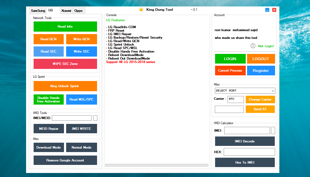The image size is (310, 177).
Task: Click the blue Register button
Action: click(261, 71)
